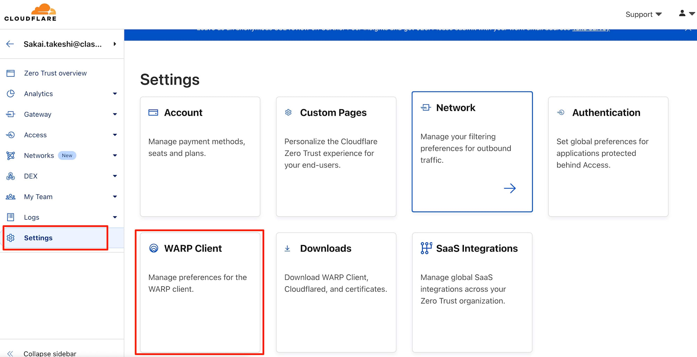Click the My Team people icon
The image size is (697, 357).
click(x=11, y=197)
